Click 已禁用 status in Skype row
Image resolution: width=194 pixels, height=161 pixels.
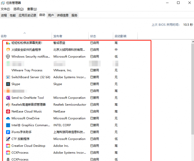(x=95, y=84)
